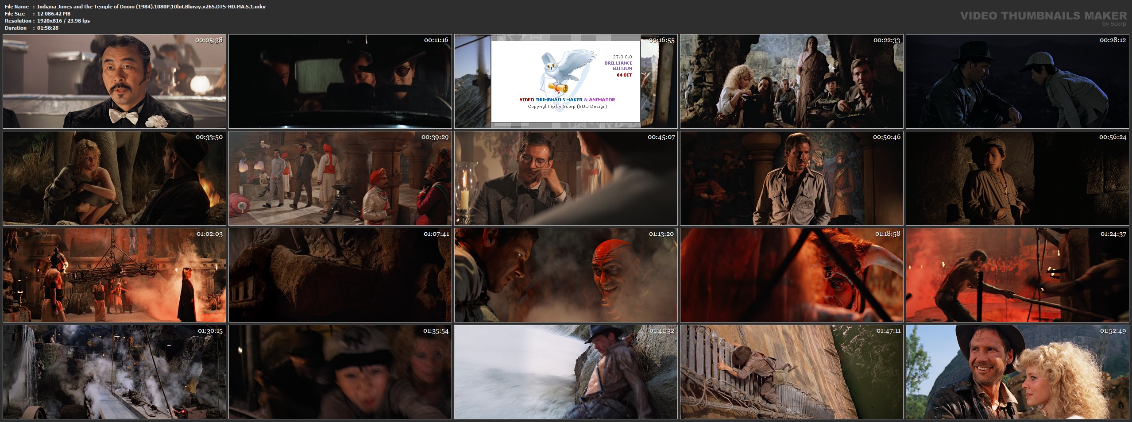Select the final couple thumbnail at 01:52:49
This screenshot has width=1132, height=422.
pyautogui.click(x=1017, y=372)
